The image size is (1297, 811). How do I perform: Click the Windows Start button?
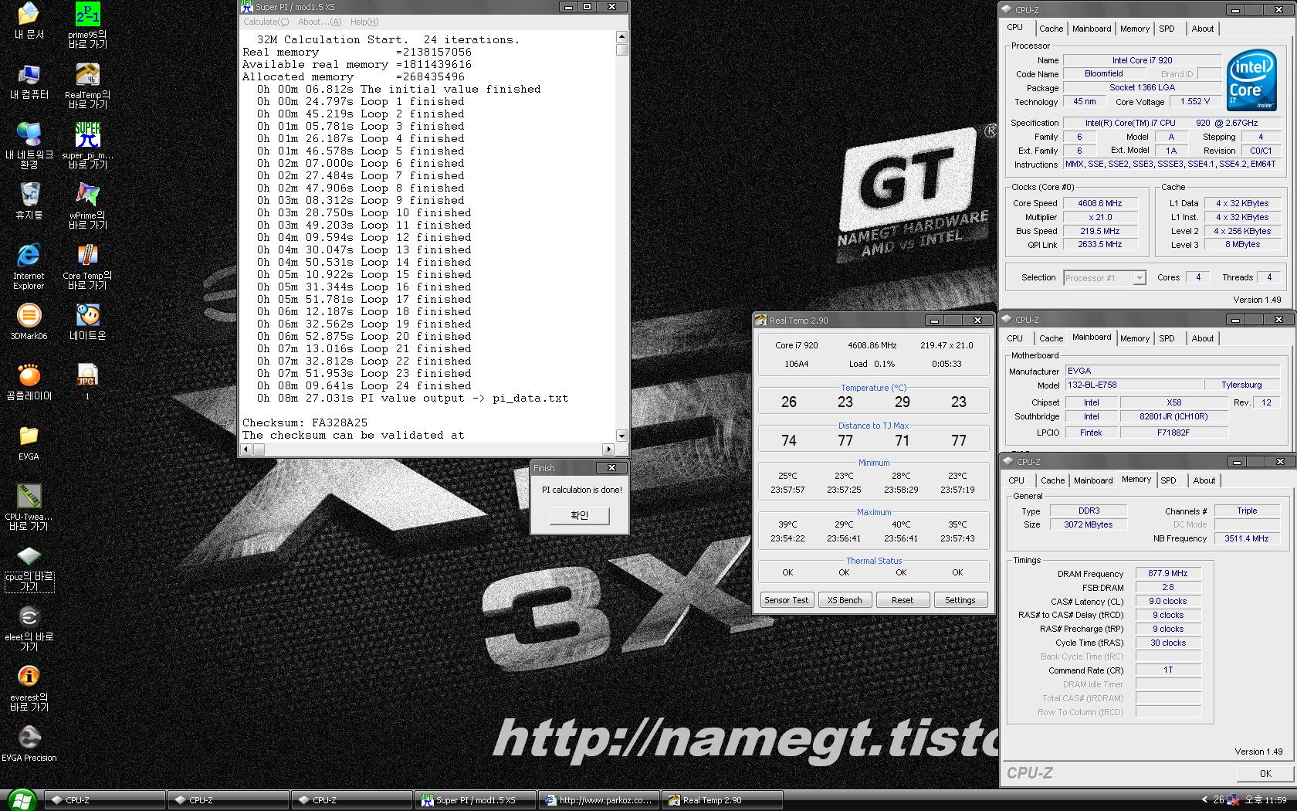pos(20,800)
